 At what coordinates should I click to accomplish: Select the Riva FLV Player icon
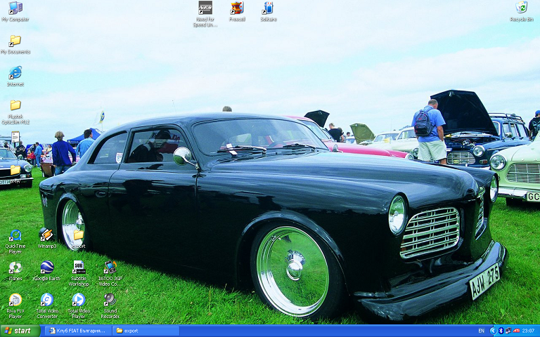(x=15, y=300)
